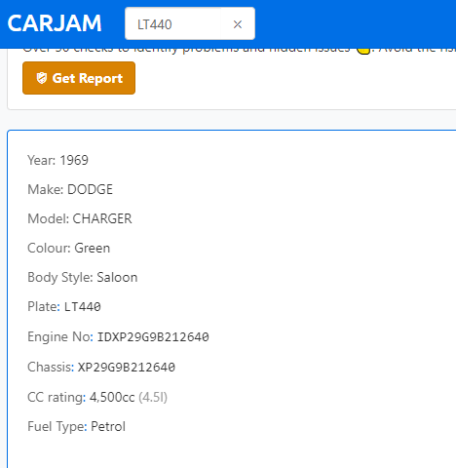
Task: Click the CC rating value 4,500cc
Action: pos(112,397)
